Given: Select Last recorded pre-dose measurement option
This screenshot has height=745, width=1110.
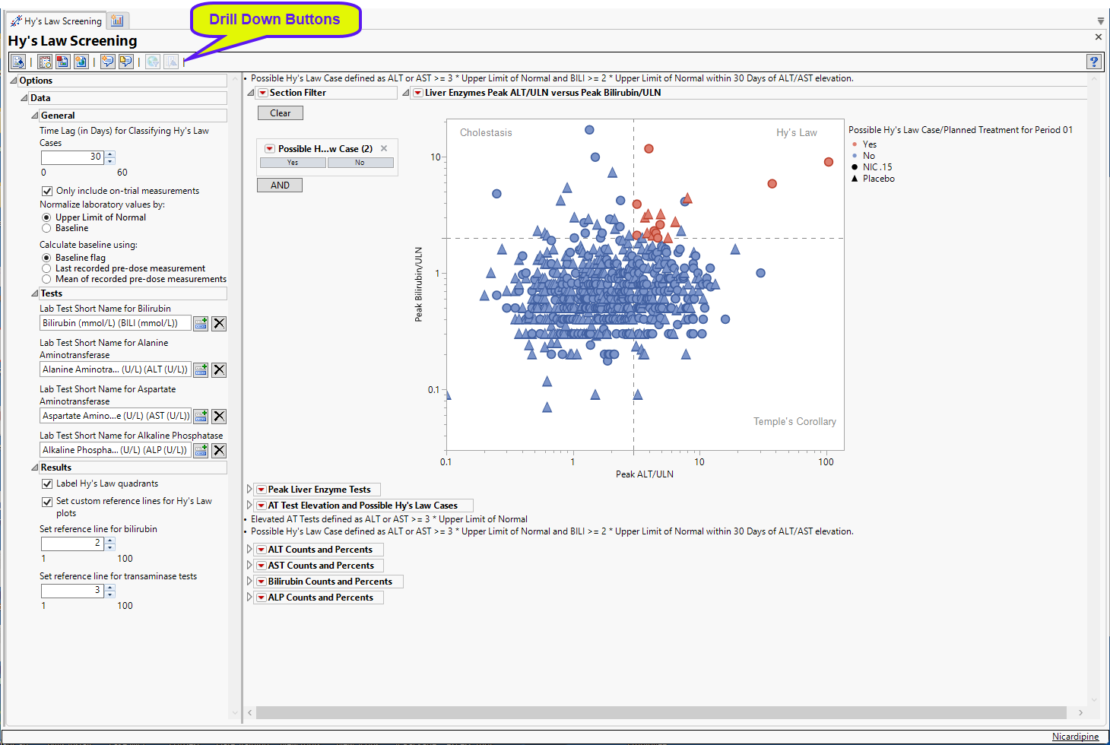Looking at the screenshot, I should click(x=46, y=268).
